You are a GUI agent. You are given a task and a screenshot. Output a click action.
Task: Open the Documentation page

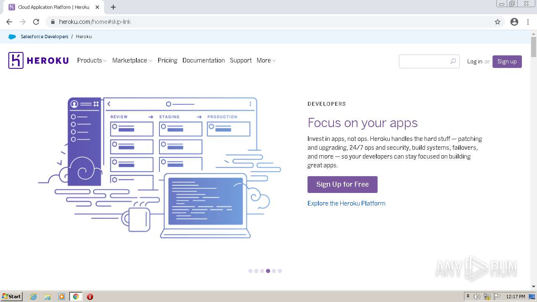coord(203,60)
